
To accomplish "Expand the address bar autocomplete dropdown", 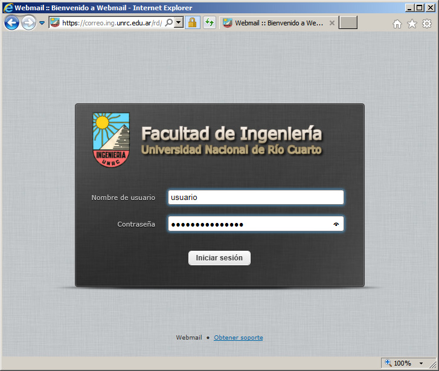I will [179, 23].
